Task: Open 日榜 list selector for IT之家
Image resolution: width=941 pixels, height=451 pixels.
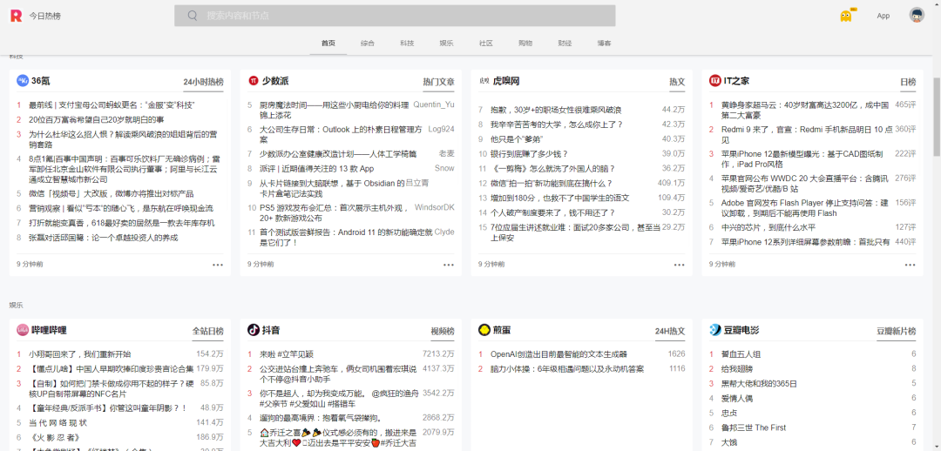Action: point(908,82)
